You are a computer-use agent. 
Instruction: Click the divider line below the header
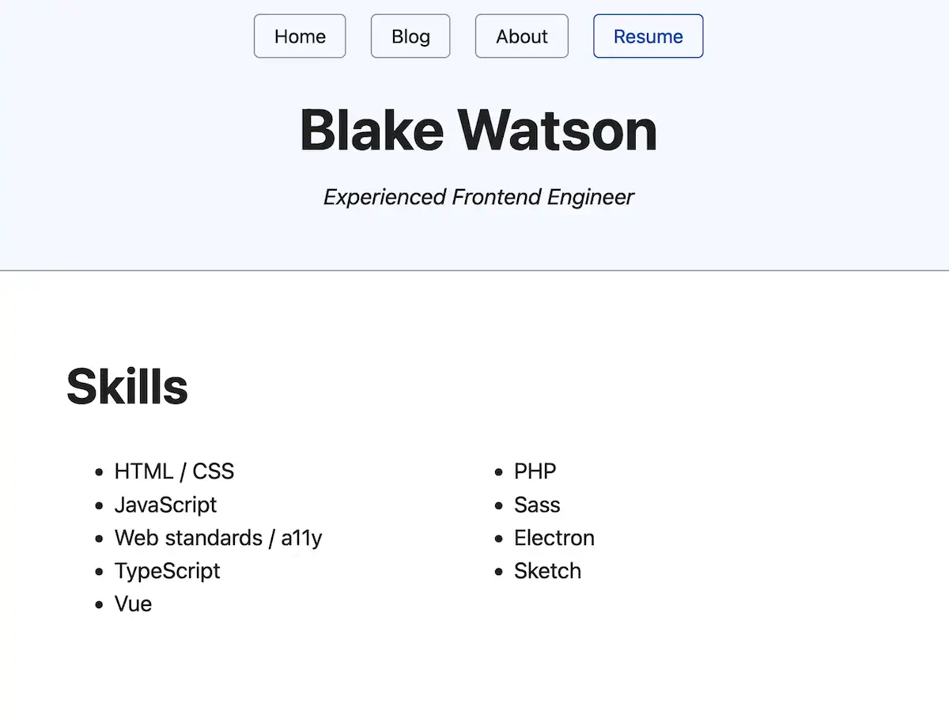(x=475, y=269)
